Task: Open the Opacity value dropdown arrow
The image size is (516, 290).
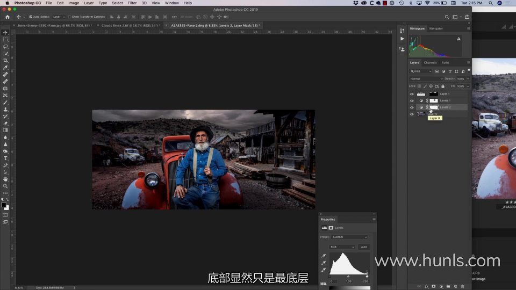Action: tap(468, 79)
